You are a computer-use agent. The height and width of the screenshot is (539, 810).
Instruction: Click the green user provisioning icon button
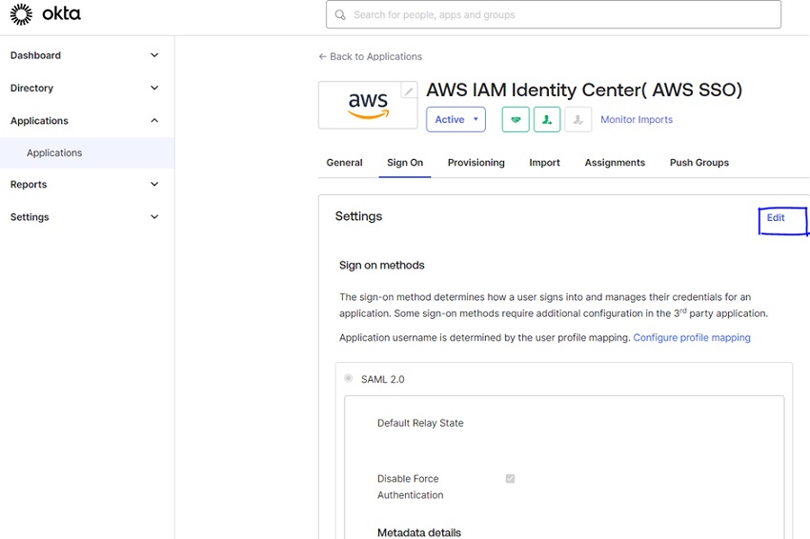tap(547, 120)
